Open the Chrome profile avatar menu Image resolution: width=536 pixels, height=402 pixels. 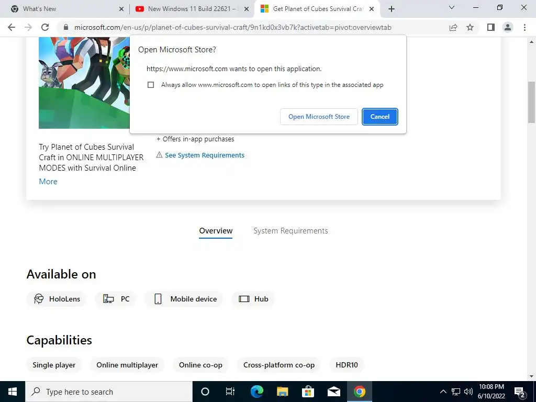(508, 27)
